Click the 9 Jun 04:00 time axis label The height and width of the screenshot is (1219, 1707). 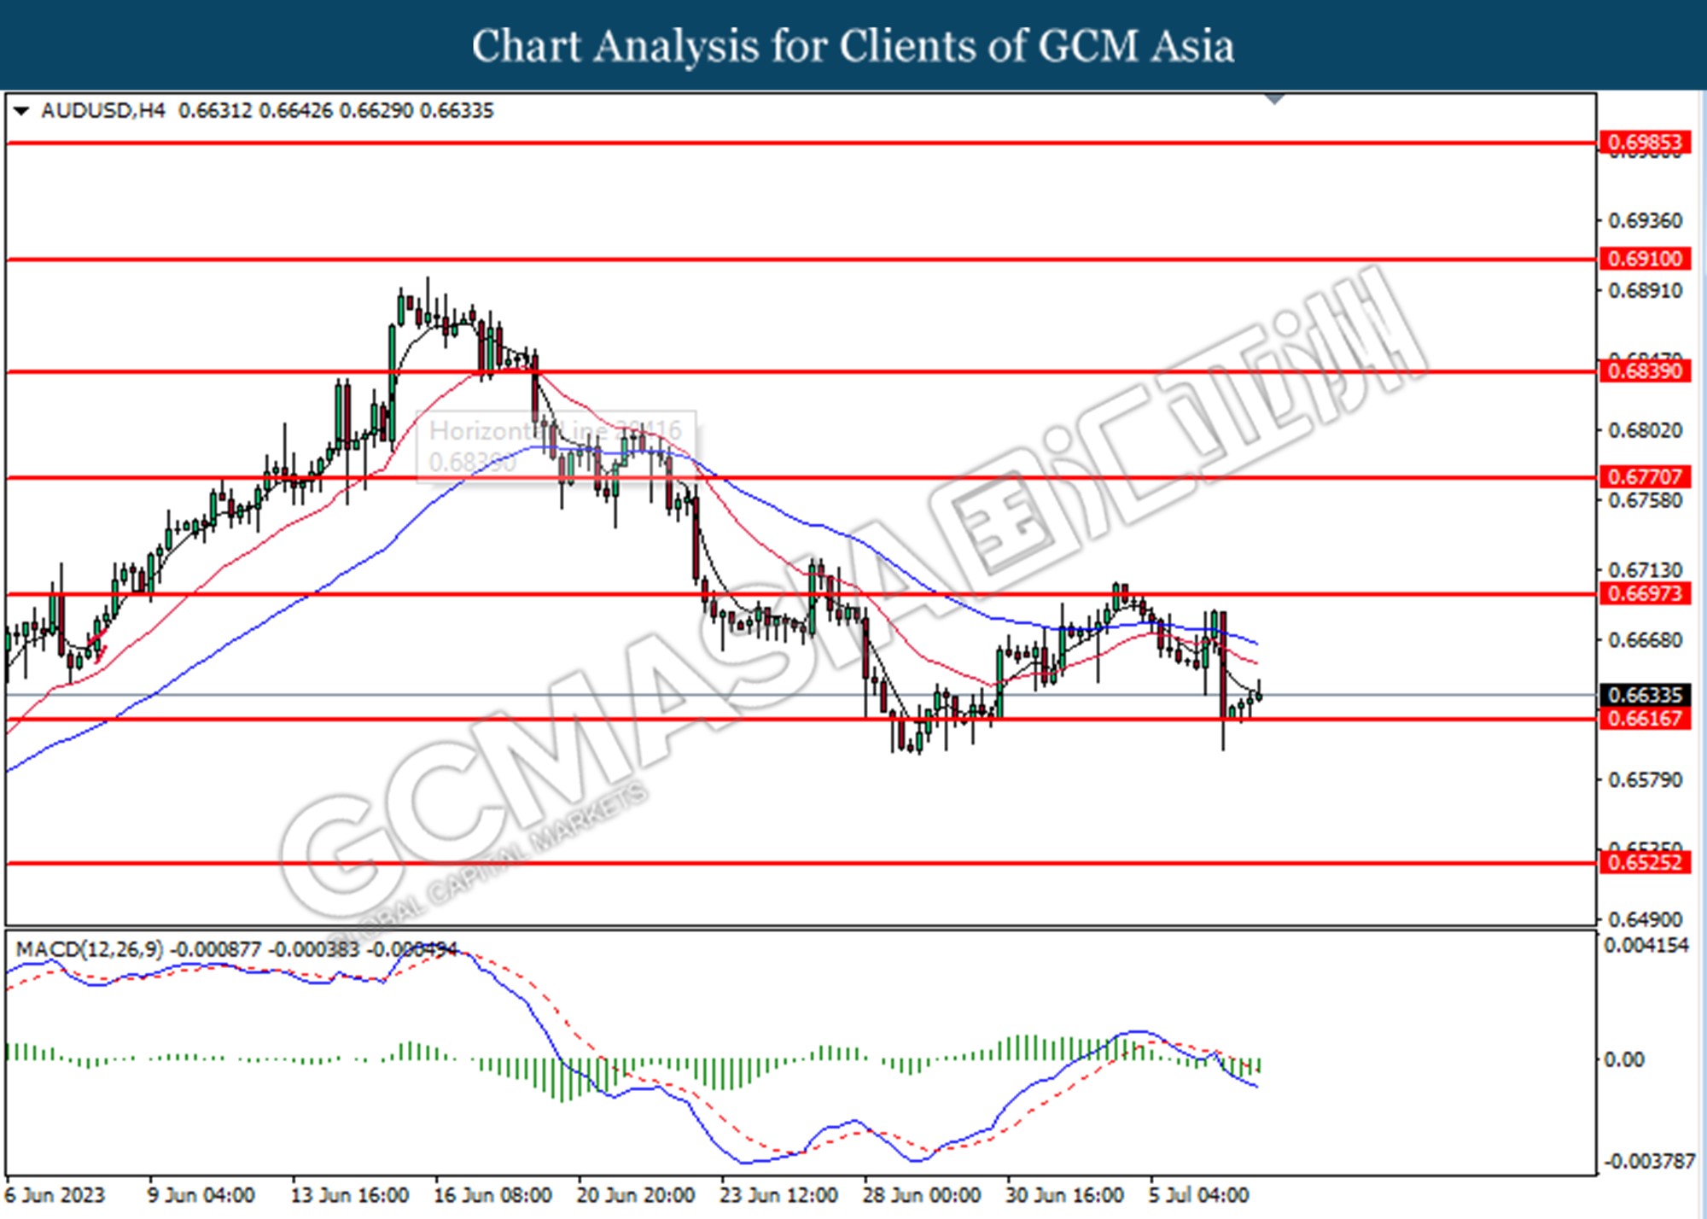(x=201, y=1195)
